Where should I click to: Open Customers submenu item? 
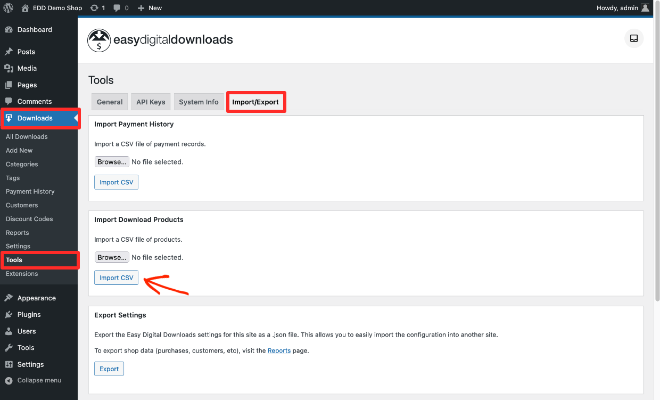click(22, 205)
